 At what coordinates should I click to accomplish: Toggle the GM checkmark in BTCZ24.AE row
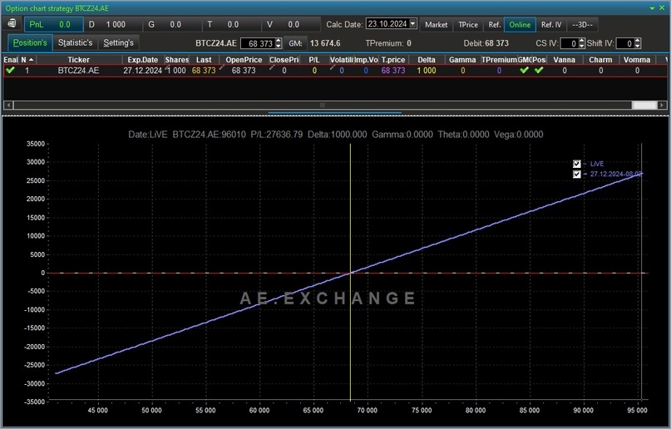[x=524, y=70]
